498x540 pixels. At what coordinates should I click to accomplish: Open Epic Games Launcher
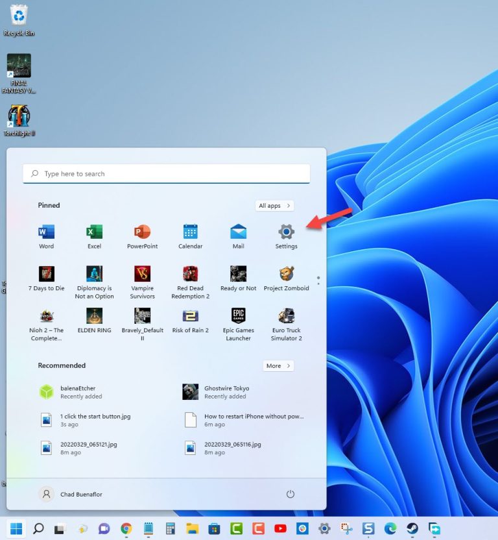[238, 325]
